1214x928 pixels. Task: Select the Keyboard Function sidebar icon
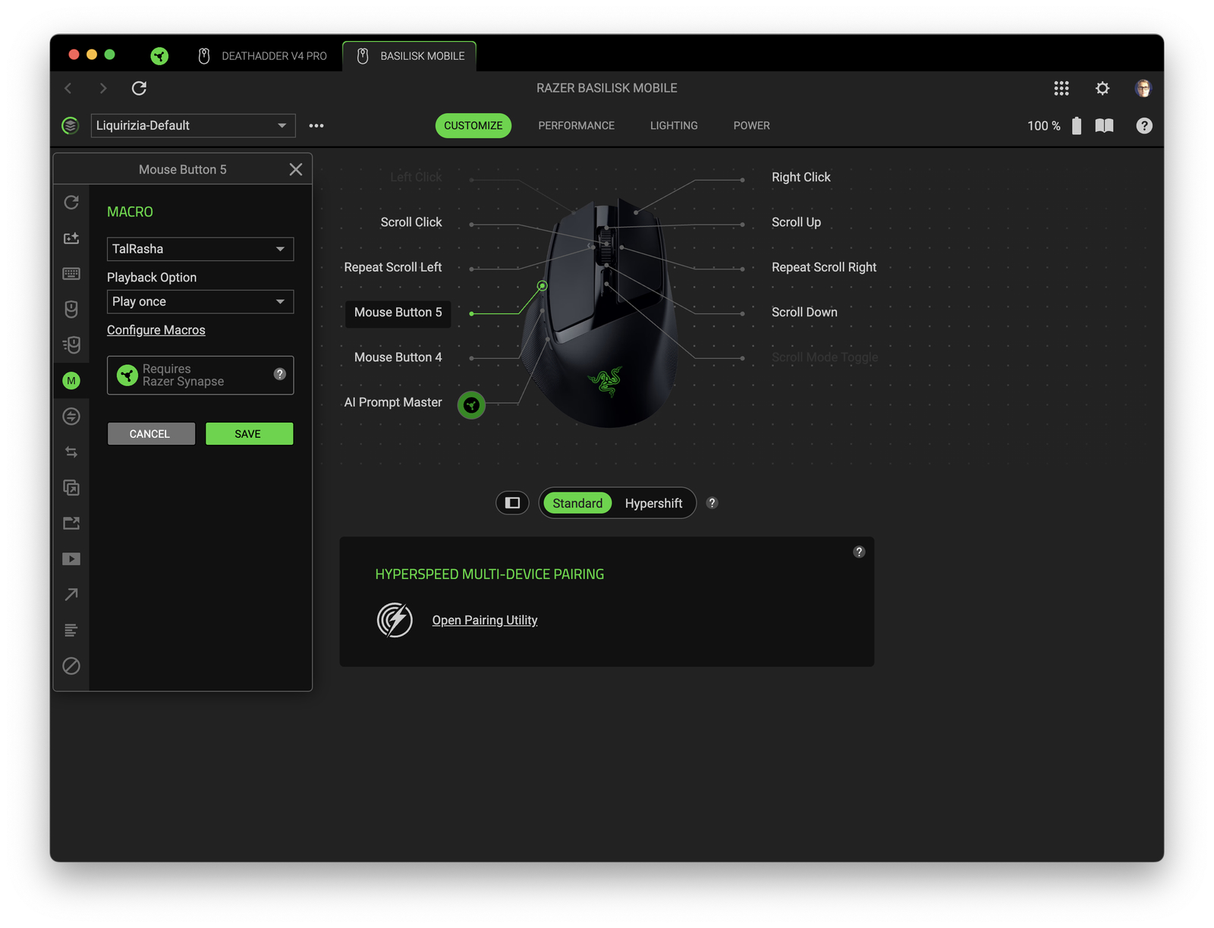tap(71, 274)
